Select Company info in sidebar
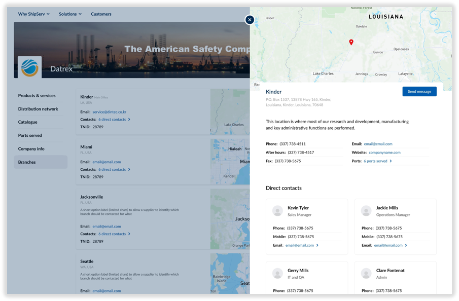This screenshot has width=459, height=301. point(31,148)
